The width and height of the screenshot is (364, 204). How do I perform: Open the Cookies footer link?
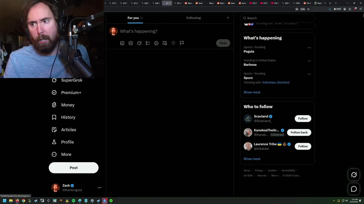click(272, 171)
